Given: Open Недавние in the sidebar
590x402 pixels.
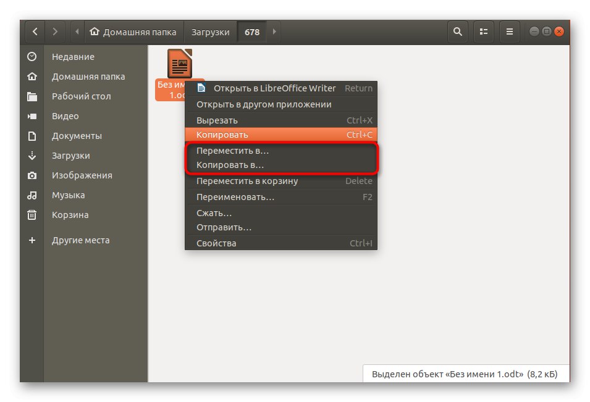Looking at the screenshot, I should 73,57.
